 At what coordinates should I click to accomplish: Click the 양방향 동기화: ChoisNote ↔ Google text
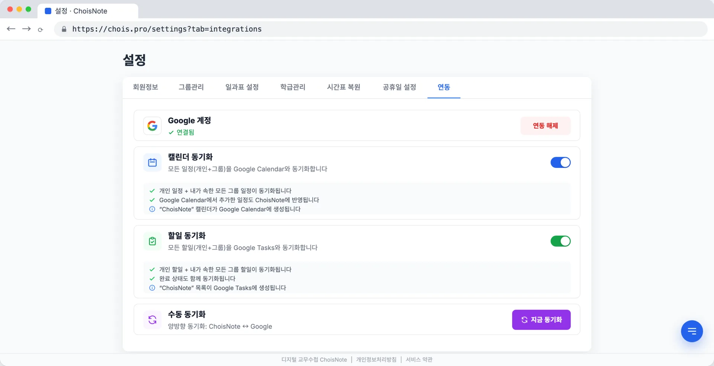point(220,326)
